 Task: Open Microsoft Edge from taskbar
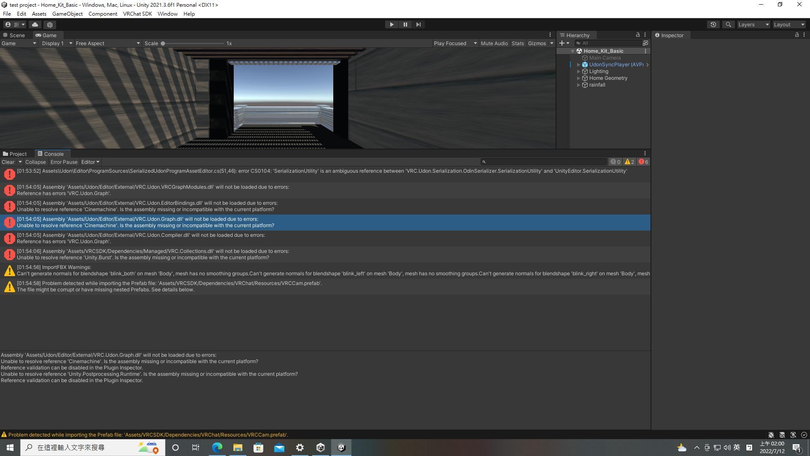click(x=217, y=448)
